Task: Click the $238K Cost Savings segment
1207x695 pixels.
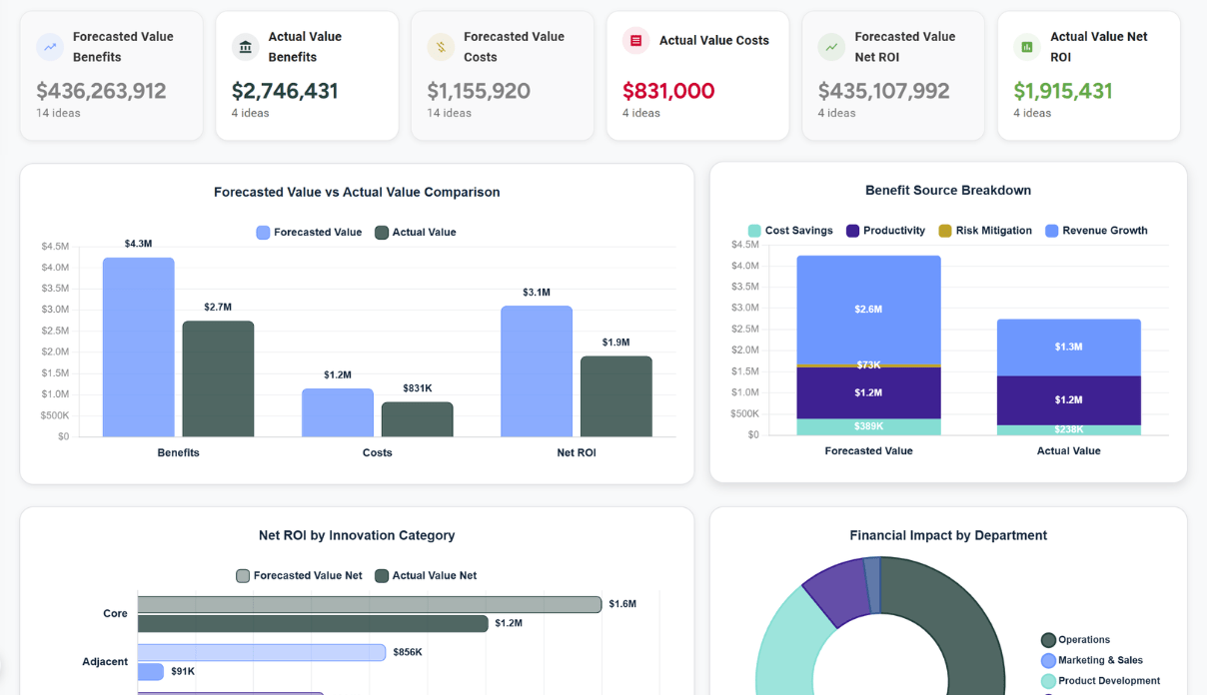Action: tap(1069, 430)
